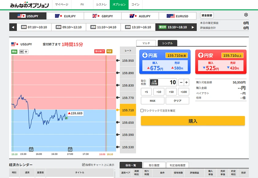Click trade quantity input field showing 10
This screenshot has height=178, width=258.
click(163, 82)
